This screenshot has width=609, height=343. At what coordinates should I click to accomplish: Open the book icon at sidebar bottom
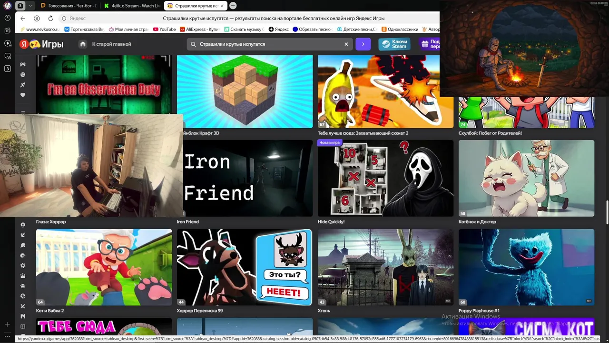click(23, 326)
